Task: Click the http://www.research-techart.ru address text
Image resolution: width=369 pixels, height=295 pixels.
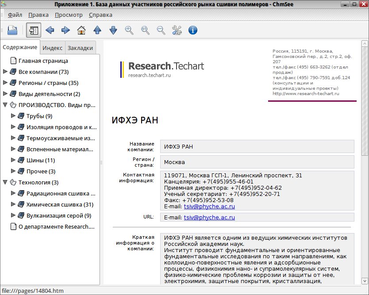Action: [x=306, y=94]
